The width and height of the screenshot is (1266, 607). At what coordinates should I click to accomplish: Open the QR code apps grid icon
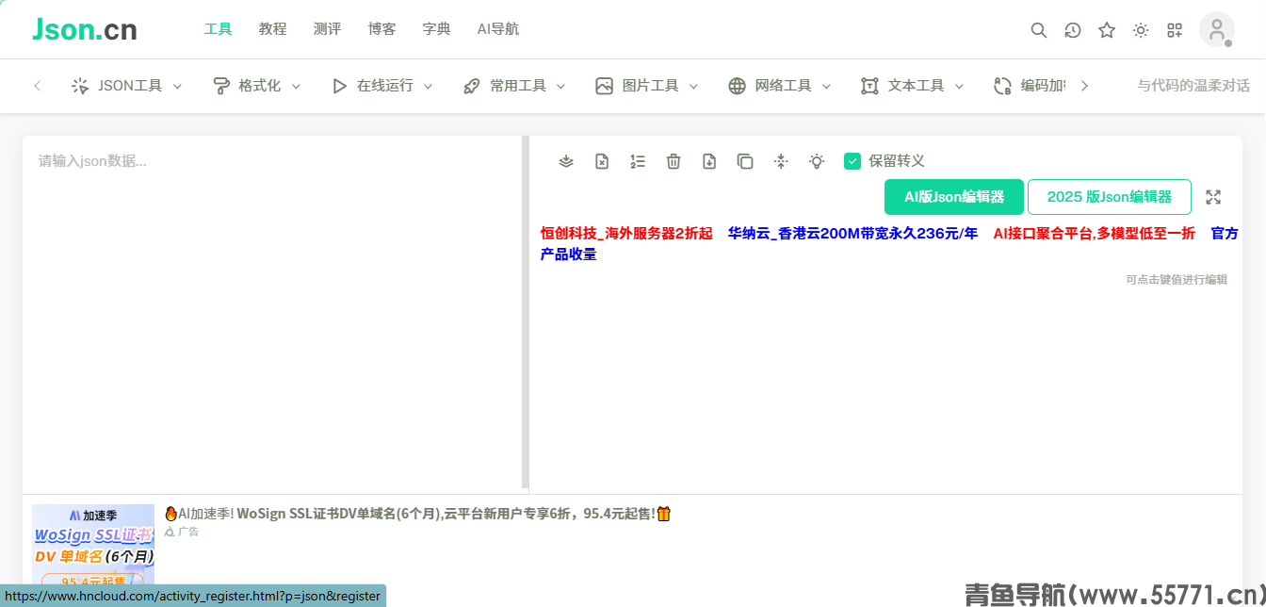(x=1175, y=30)
